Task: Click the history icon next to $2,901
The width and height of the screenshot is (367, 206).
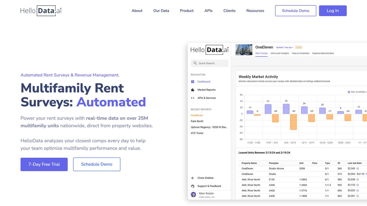Action: coord(358,196)
